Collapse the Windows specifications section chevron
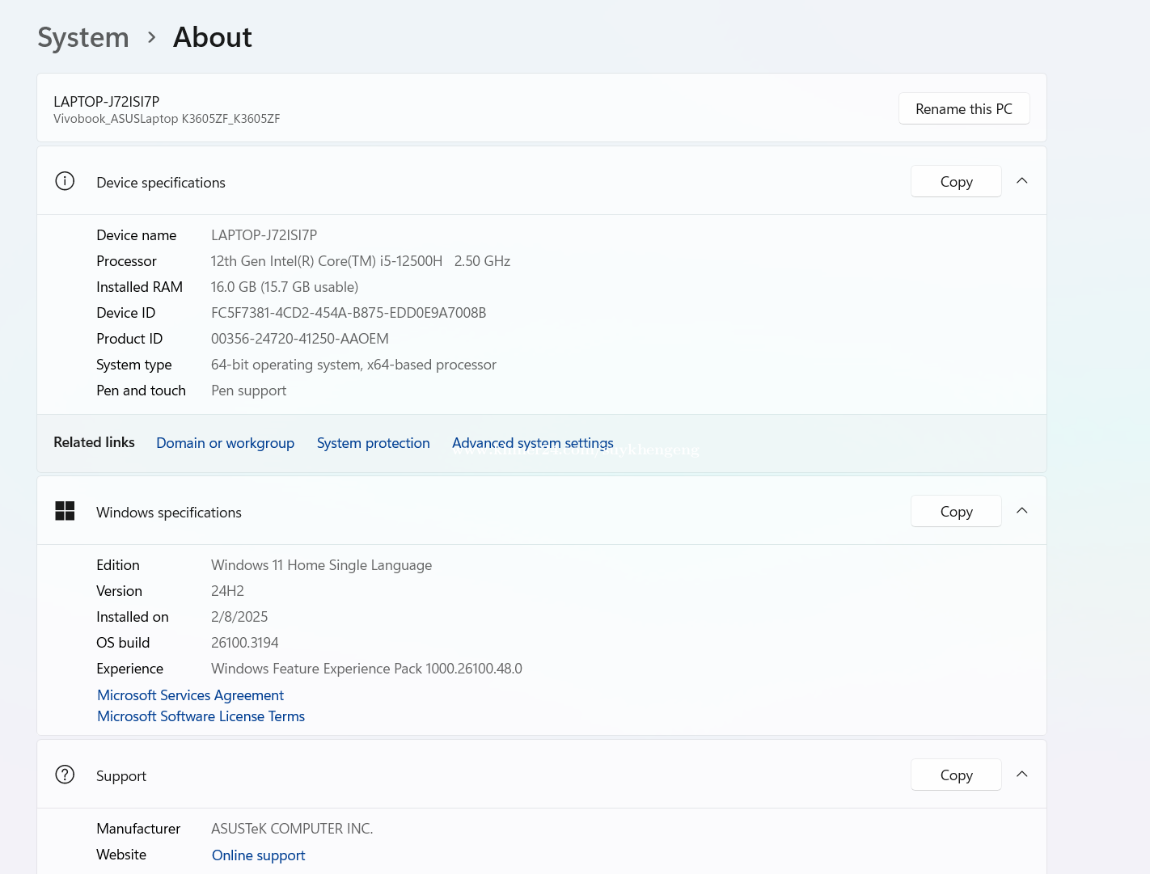 (x=1022, y=511)
